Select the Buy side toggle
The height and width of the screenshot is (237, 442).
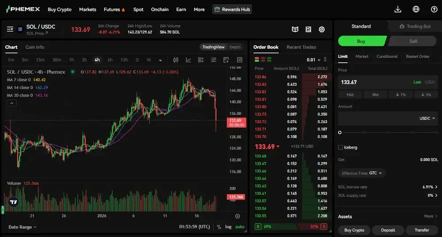362,41
